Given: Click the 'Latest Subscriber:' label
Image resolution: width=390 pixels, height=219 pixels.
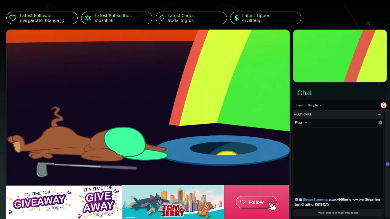Looking at the screenshot, I should [x=113, y=16].
